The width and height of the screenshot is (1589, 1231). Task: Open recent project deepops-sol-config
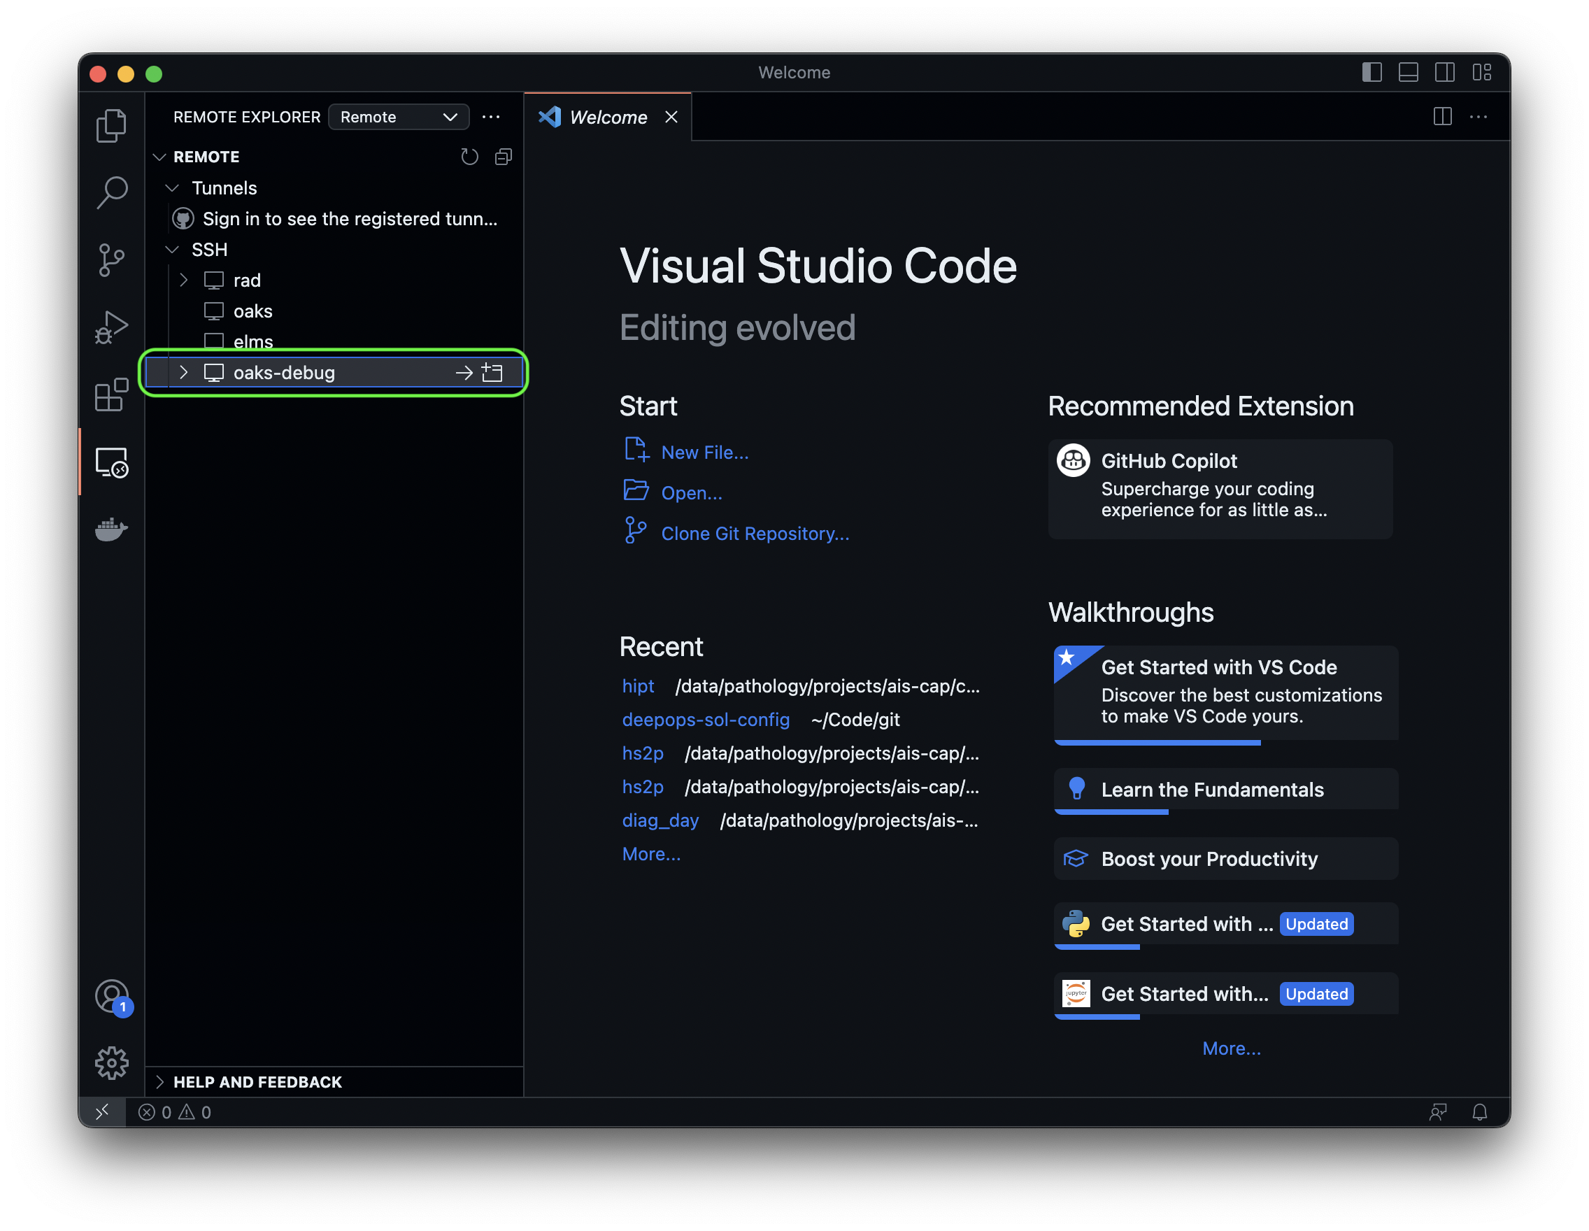(x=706, y=720)
